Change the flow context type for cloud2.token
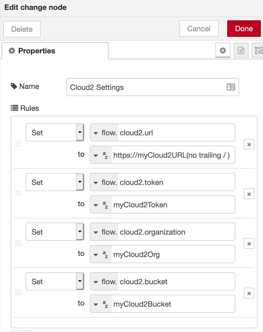 tap(104, 183)
